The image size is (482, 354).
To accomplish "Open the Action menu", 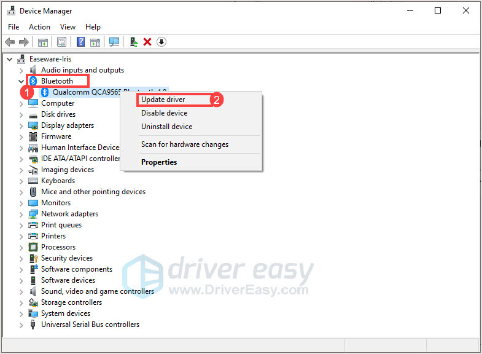I will (39, 27).
